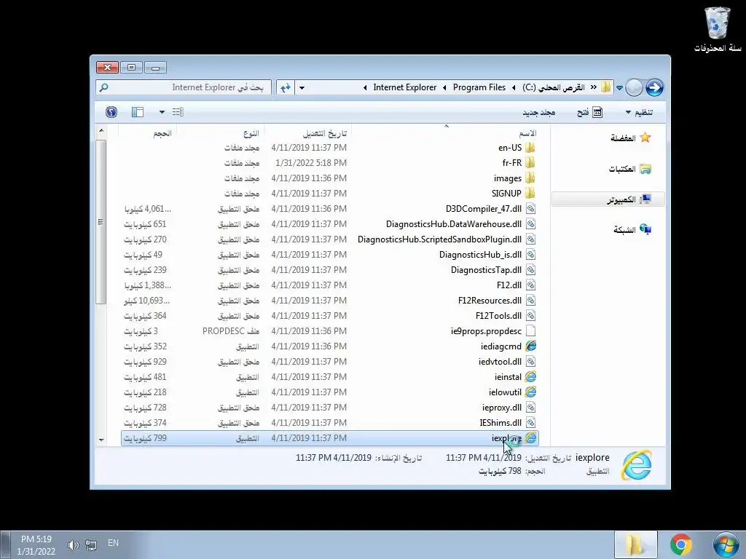Image resolution: width=746 pixels, height=559 pixels.
Task: Open the view options dropdown arrow
Action: [x=162, y=112]
